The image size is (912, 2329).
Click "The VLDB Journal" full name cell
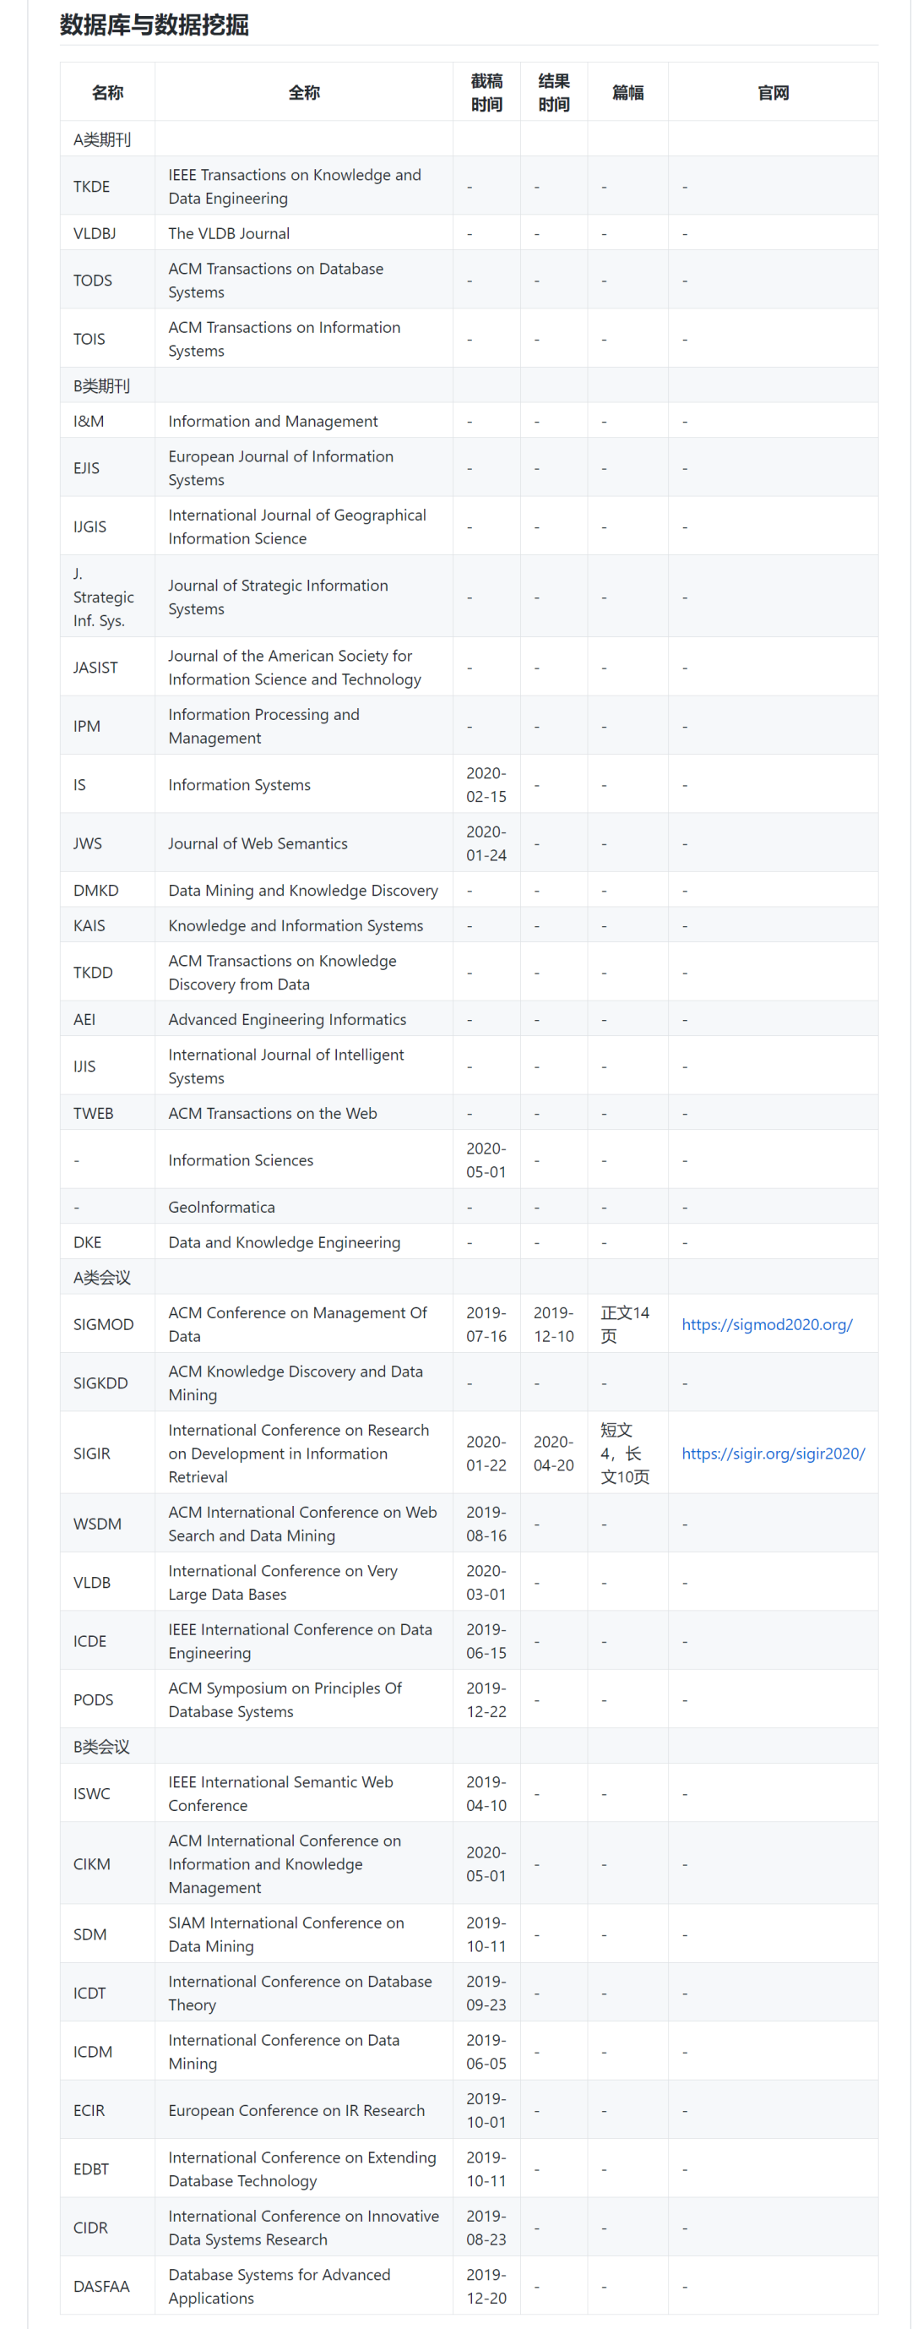(229, 233)
